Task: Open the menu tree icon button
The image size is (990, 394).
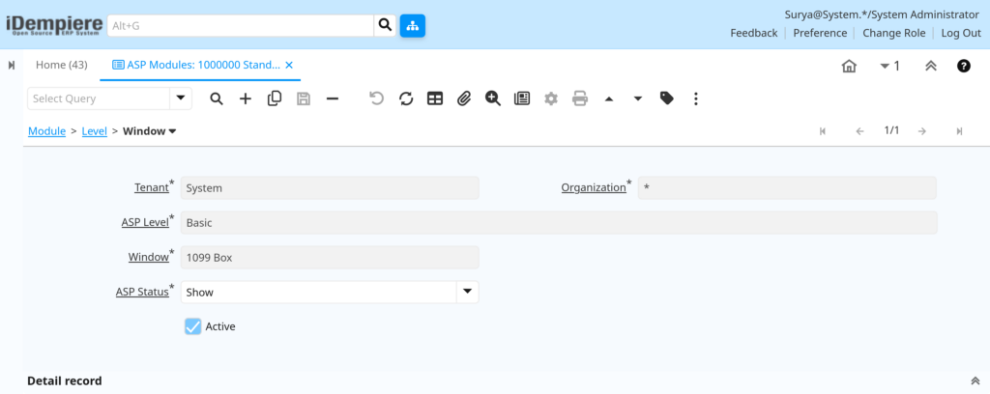Action: click(x=412, y=25)
